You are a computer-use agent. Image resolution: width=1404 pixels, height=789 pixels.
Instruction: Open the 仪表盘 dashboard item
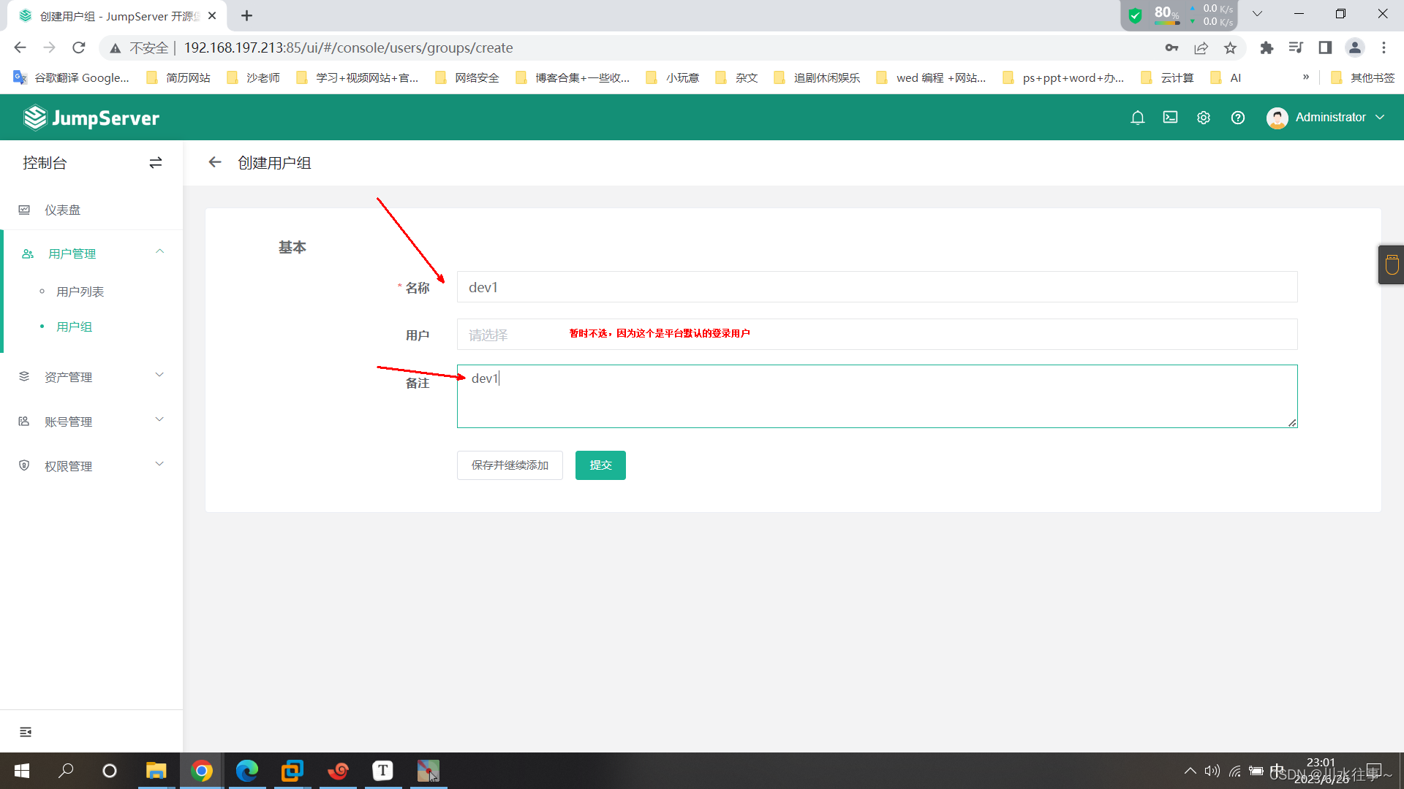click(63, 210)
